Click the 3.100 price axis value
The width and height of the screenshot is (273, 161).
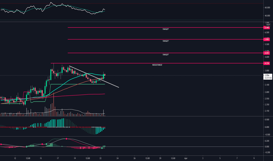pos(267,85)
